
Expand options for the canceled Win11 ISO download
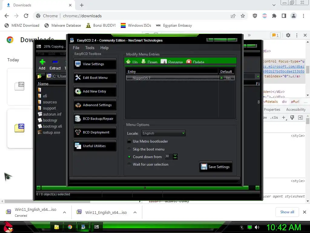click(x=64, y=212)
